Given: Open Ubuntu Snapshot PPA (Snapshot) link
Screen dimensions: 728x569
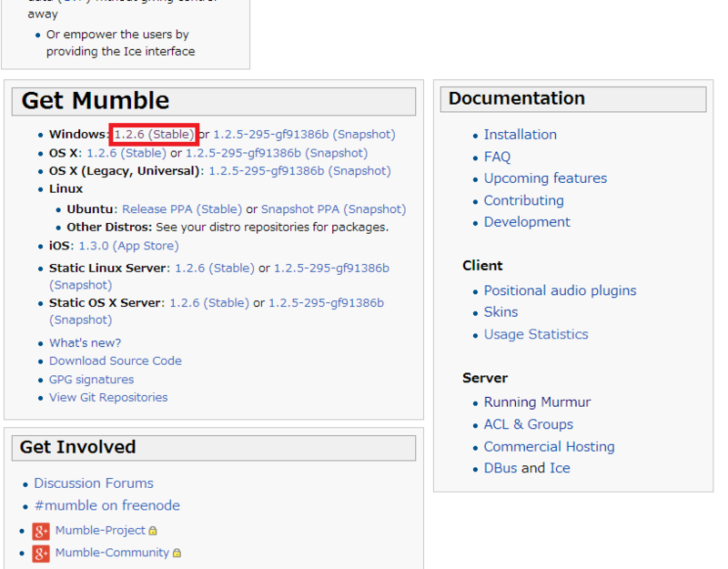Looking at the screenshot, I should point(333,209).
